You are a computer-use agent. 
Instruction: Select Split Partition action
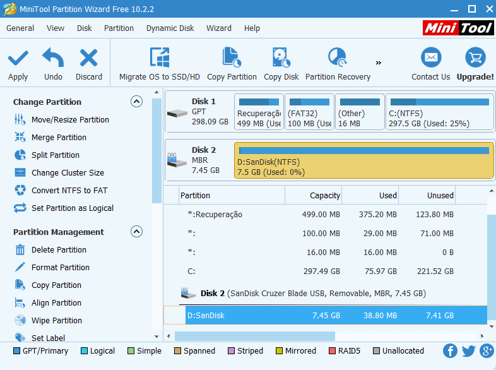47,155
